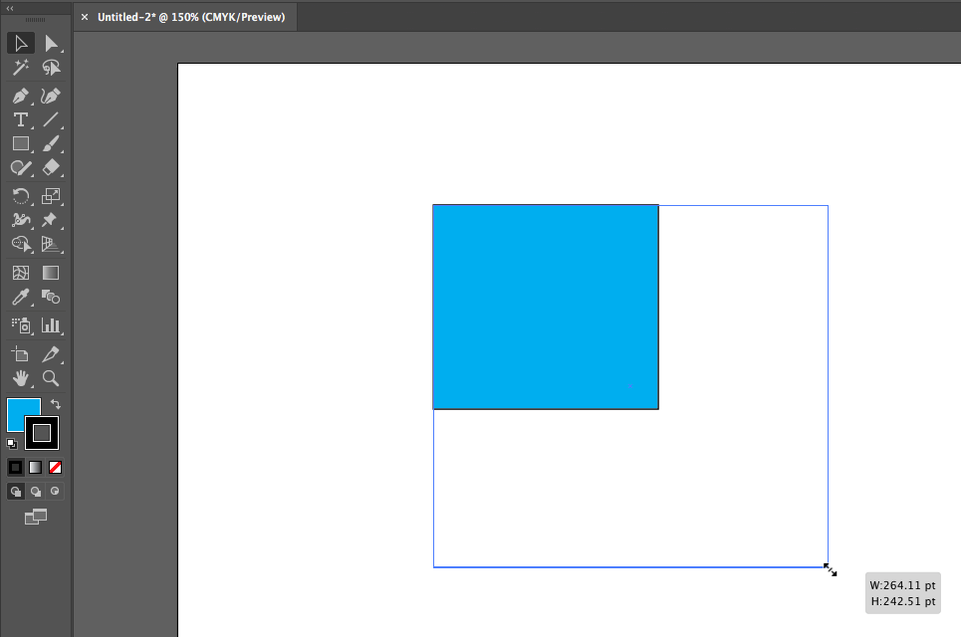Click the blue rectangle on the artboard
The width and height of the screenshot is (961, 637).
pos(545,307)
